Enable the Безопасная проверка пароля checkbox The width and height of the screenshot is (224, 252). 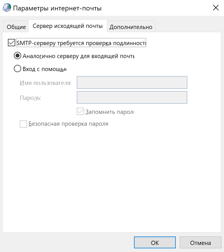23,124
